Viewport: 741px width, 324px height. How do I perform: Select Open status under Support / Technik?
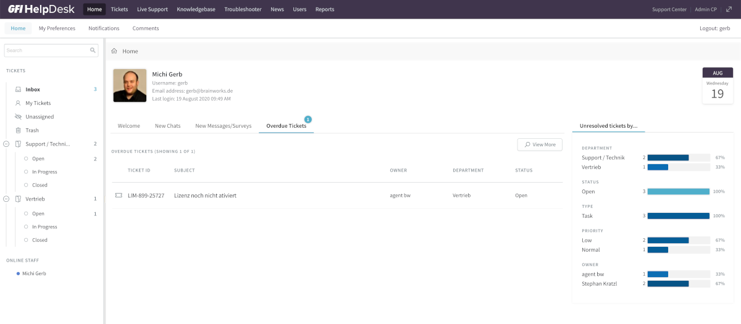point(38,159)
